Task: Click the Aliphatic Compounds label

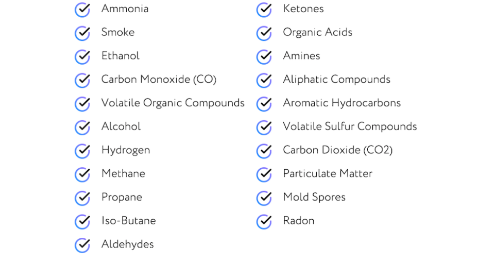Action: tap(337, 79)
